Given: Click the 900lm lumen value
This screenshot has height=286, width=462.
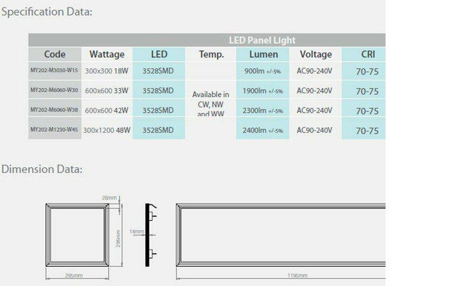Looking at the screenshot, I should 263,71.
